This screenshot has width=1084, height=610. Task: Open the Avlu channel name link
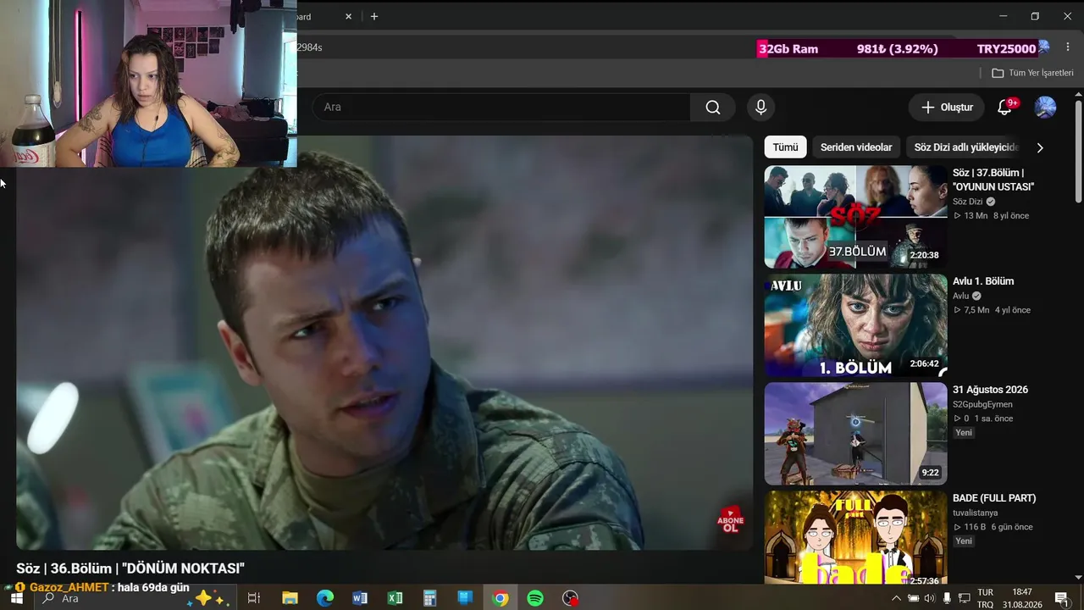click(961, 297)
